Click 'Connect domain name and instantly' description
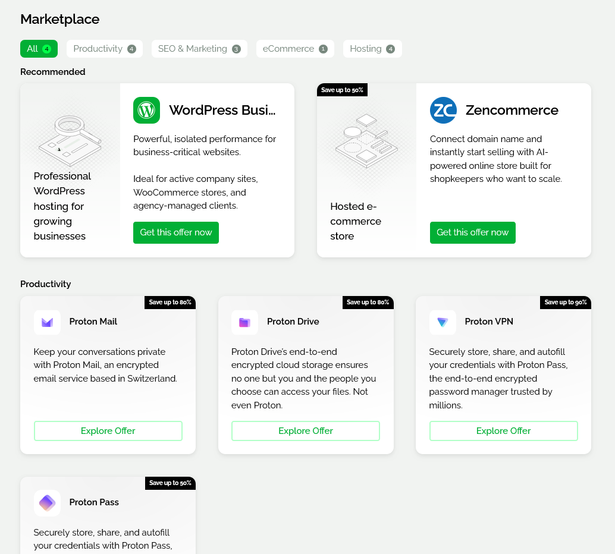 496,159
